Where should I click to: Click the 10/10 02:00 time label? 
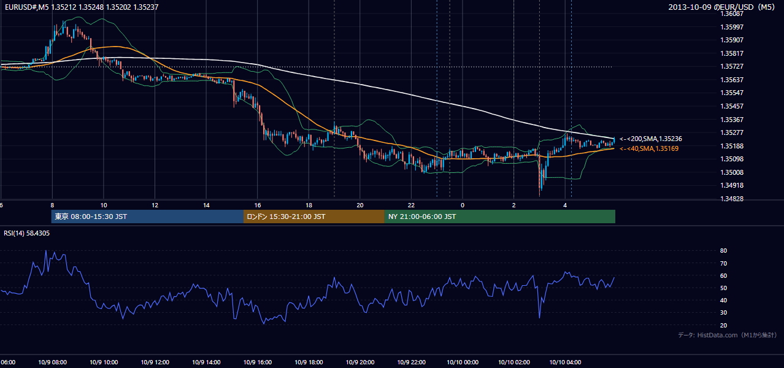click(514, 362)
